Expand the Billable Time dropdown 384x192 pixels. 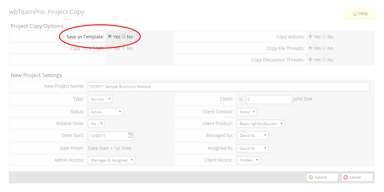[x=96, y=124]
